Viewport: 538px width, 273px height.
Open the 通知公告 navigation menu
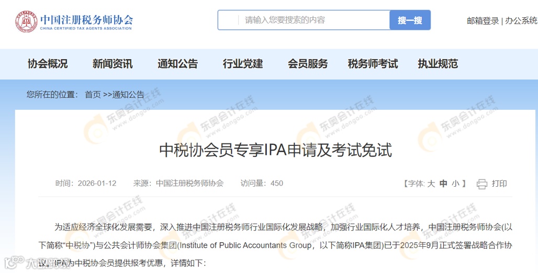coord(178,64)
